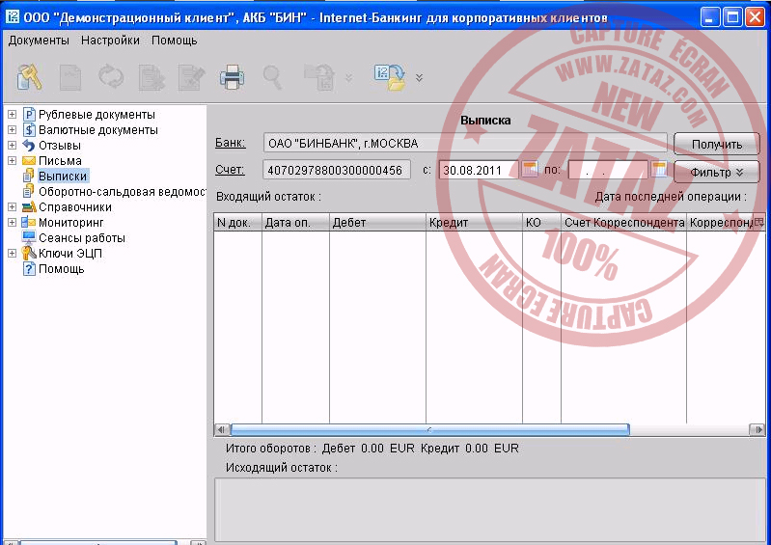Click the Отзывы blue arrow icon
771x545 pixels.
[29, 146]
